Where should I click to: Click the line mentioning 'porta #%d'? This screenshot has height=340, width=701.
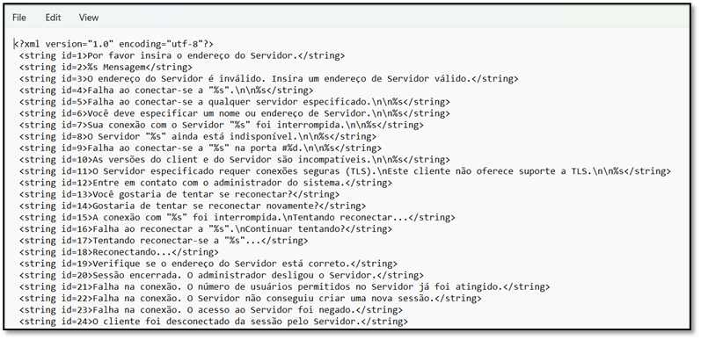pos(201,148)
